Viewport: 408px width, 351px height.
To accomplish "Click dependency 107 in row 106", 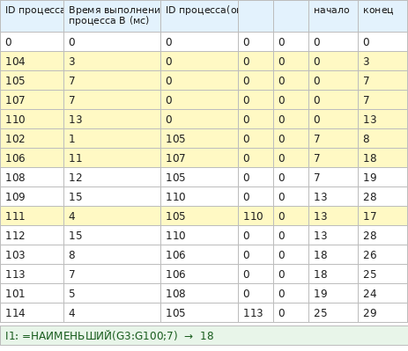I will pyautogui.click(x=199, y=158).
